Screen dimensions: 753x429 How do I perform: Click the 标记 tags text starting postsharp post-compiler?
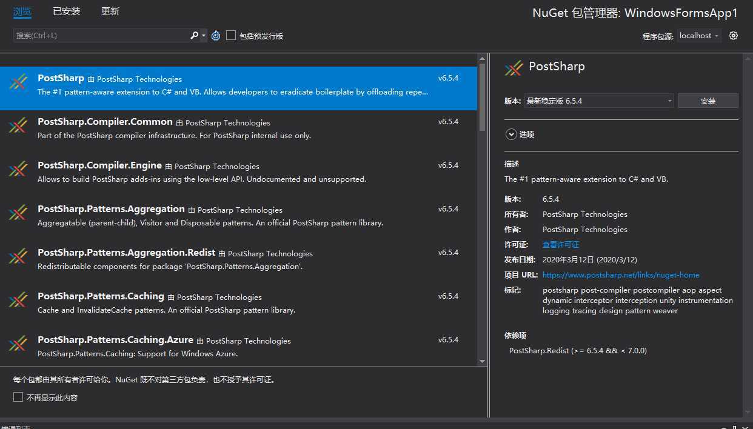pos(638,301)
